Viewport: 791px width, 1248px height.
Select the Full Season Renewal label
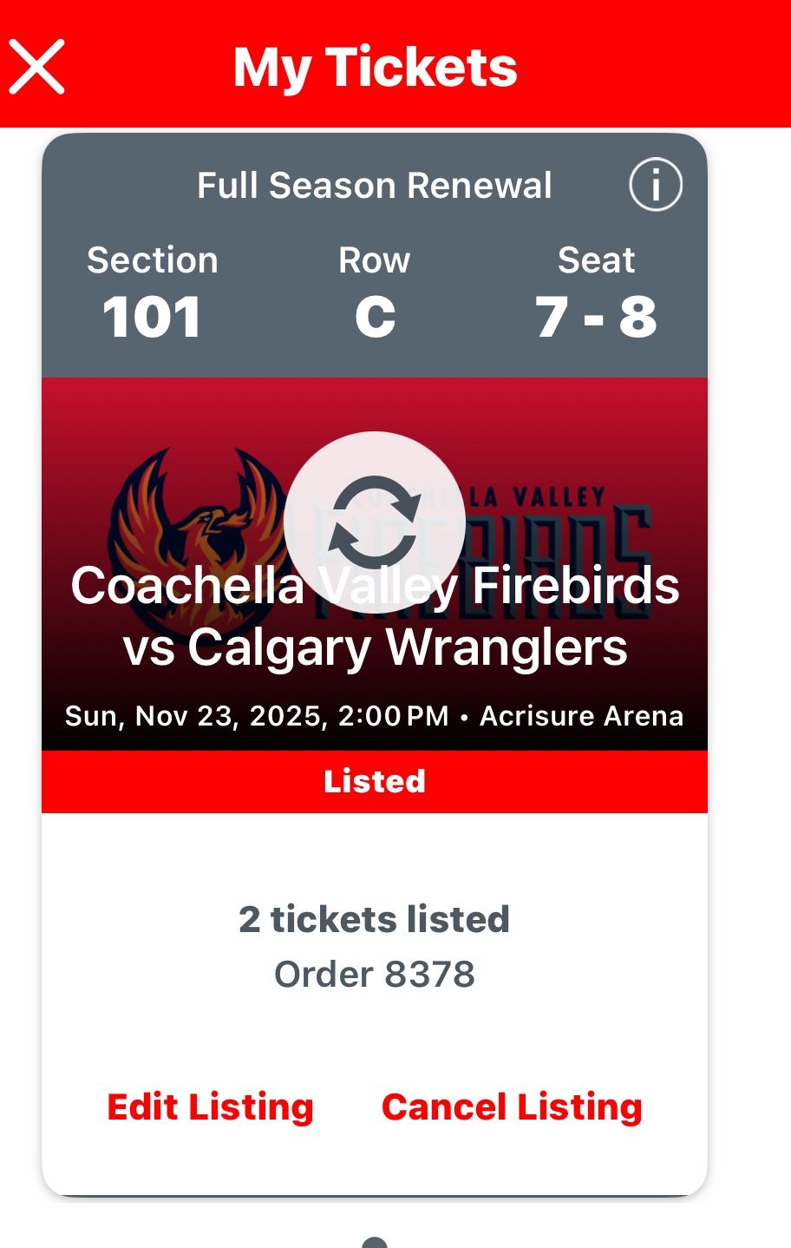pyautogui.click(x=375, y=184)
